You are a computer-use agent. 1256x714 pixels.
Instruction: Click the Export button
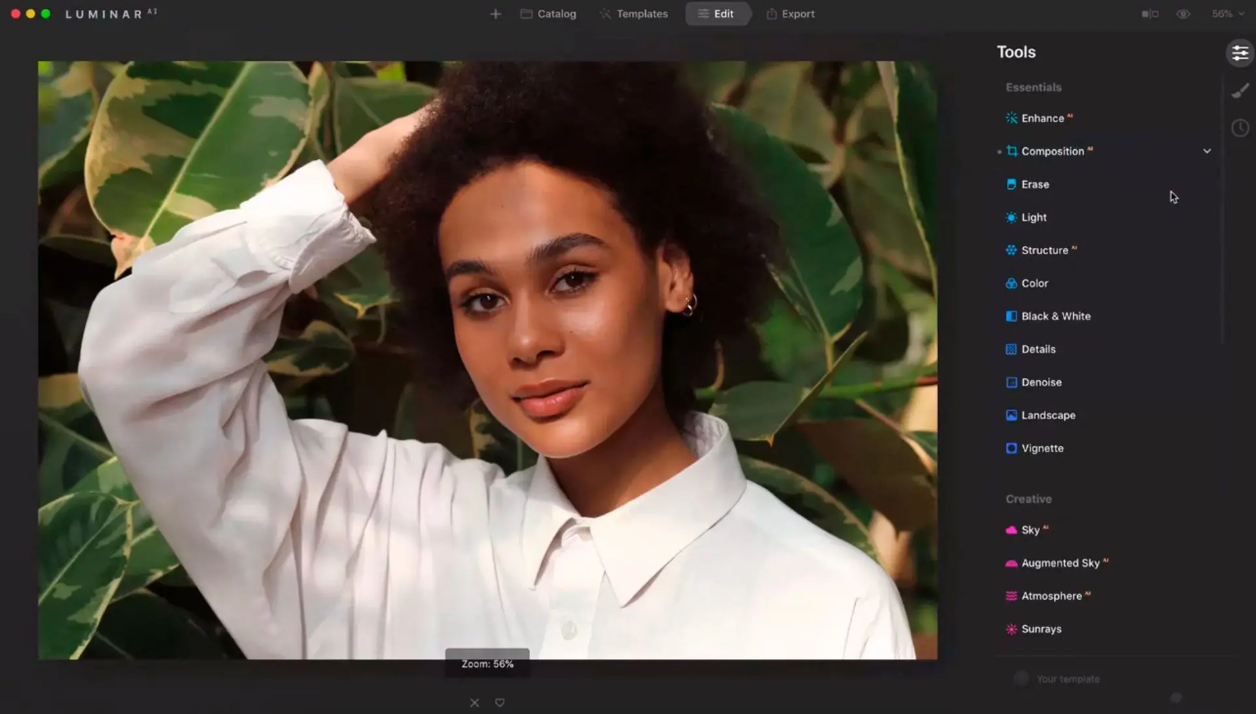[789, 14]
